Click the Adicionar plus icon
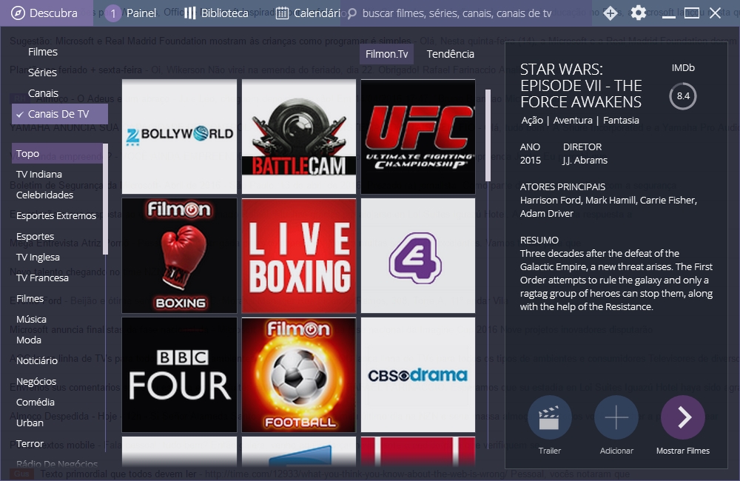 click(x=616, y=418)
